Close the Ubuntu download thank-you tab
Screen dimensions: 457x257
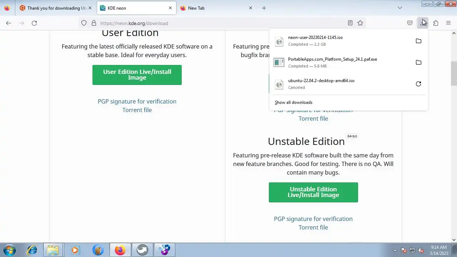[90, 8]
